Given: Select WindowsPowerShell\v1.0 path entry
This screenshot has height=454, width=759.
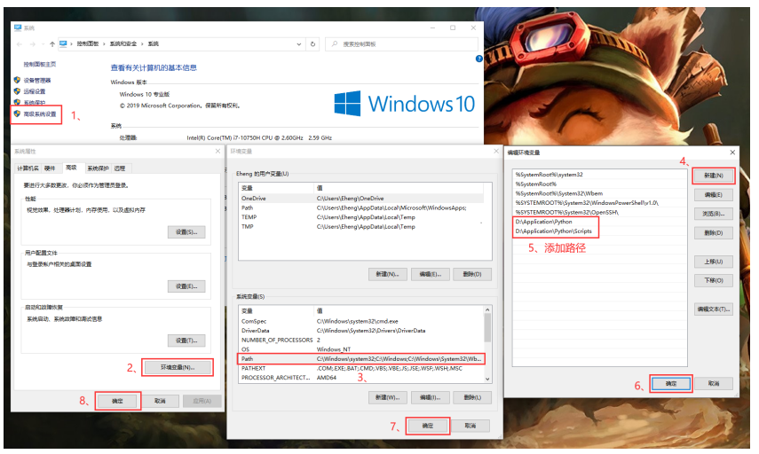Looking at the screenshot, I should coord(599,203).
